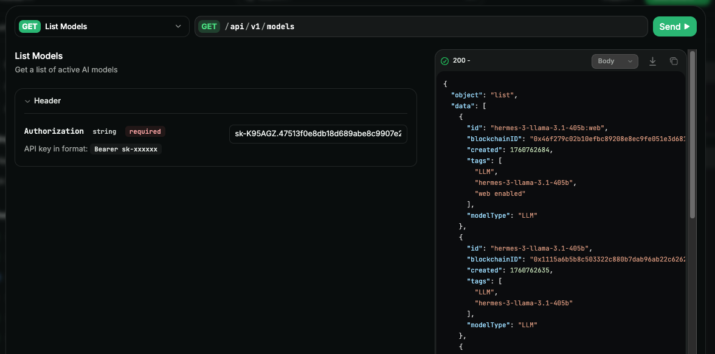Click the blockchainID value starting 0x46f279

click(607, 139)
